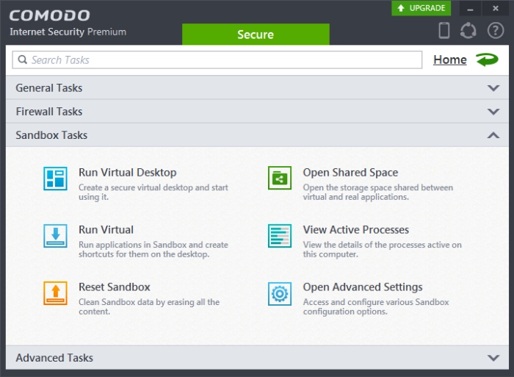
Task: Open View Active Processes title
Action: tap(355, 230)
